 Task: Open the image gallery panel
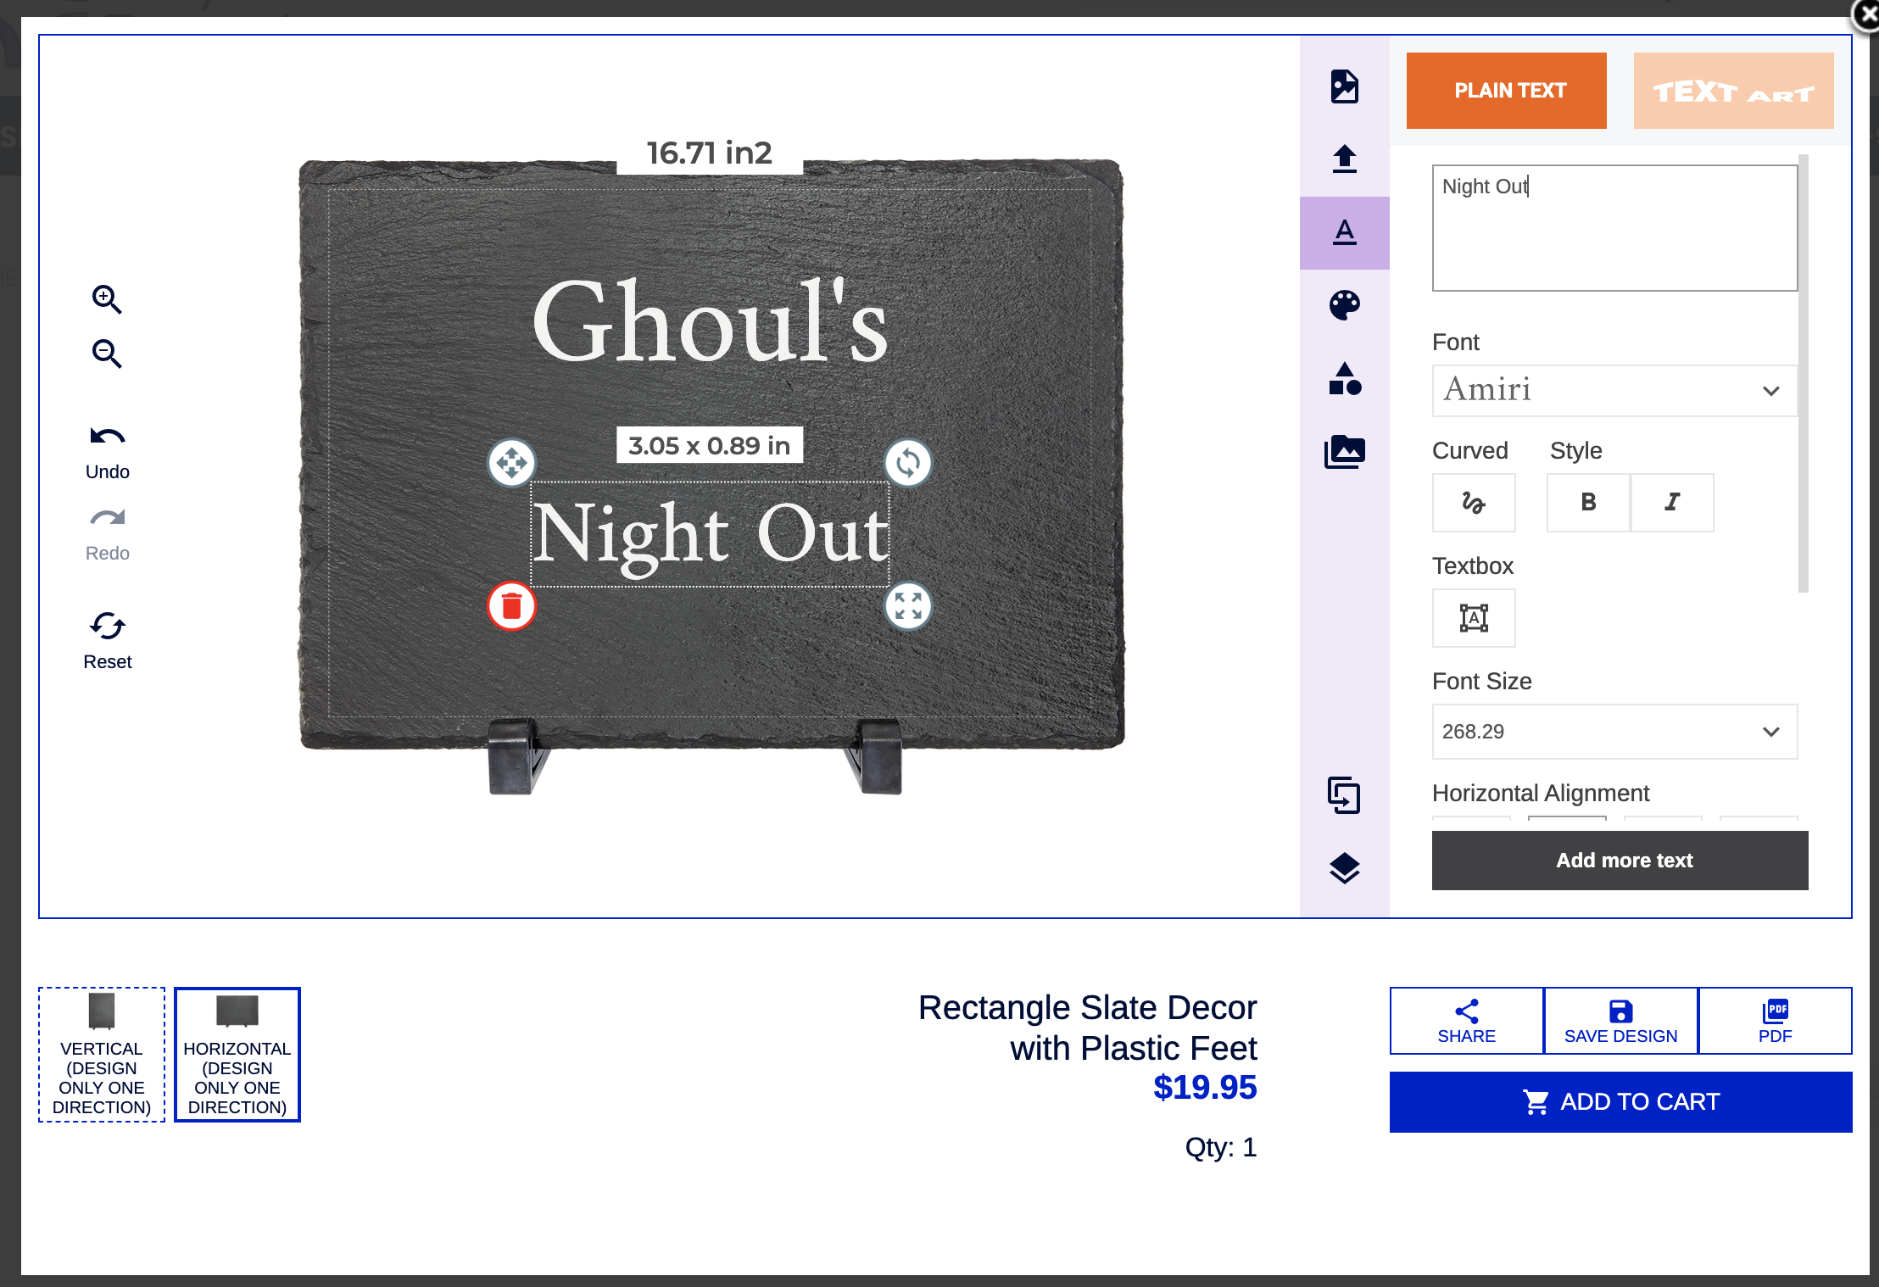1345,451
